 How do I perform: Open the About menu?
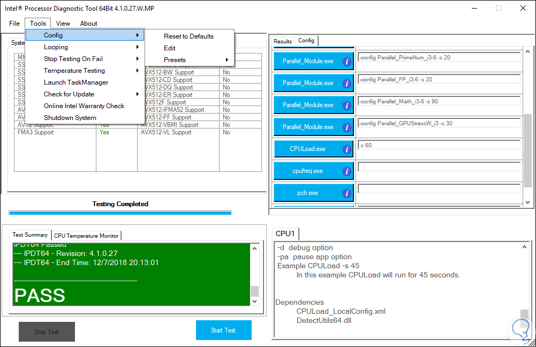(88, 23)
